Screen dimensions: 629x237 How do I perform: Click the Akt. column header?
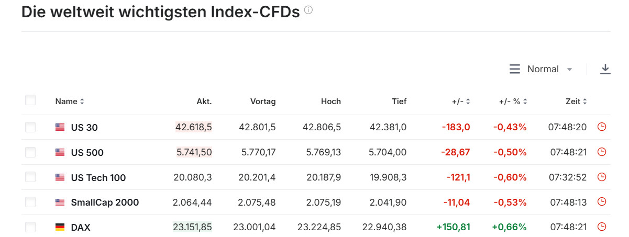tap(204, 101)
